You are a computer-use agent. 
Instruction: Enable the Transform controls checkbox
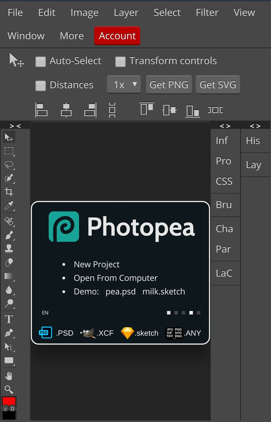[x=121, y=62]
